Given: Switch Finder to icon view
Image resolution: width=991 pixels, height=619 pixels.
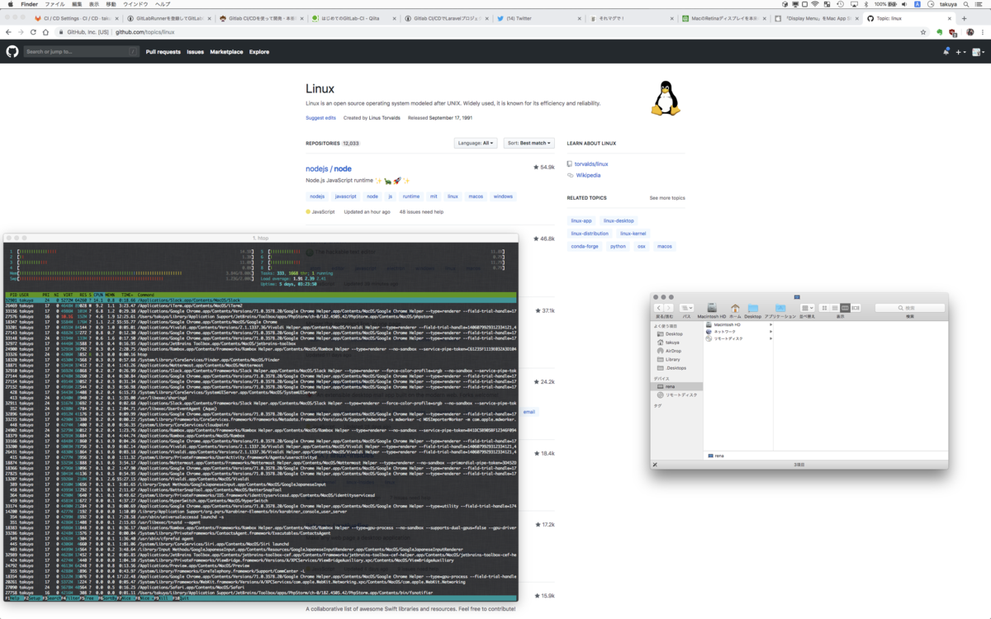Looking at the screenshot, I should (824, 308).
